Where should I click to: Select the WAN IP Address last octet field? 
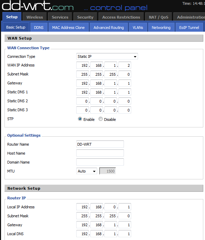[125, 65]
